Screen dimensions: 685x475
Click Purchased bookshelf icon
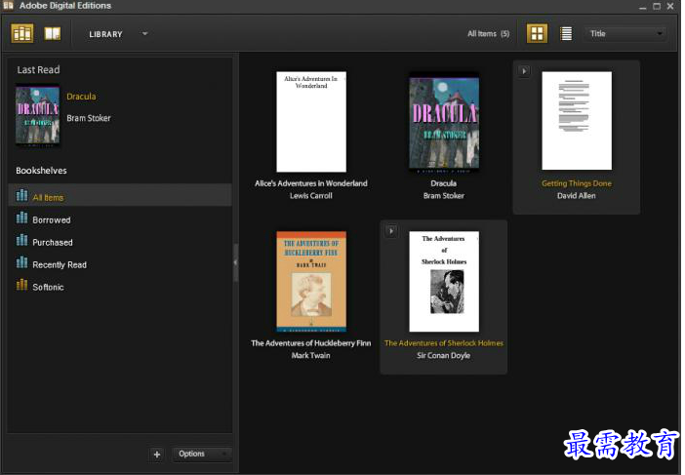pyautogui.click(x=21, y=239)
